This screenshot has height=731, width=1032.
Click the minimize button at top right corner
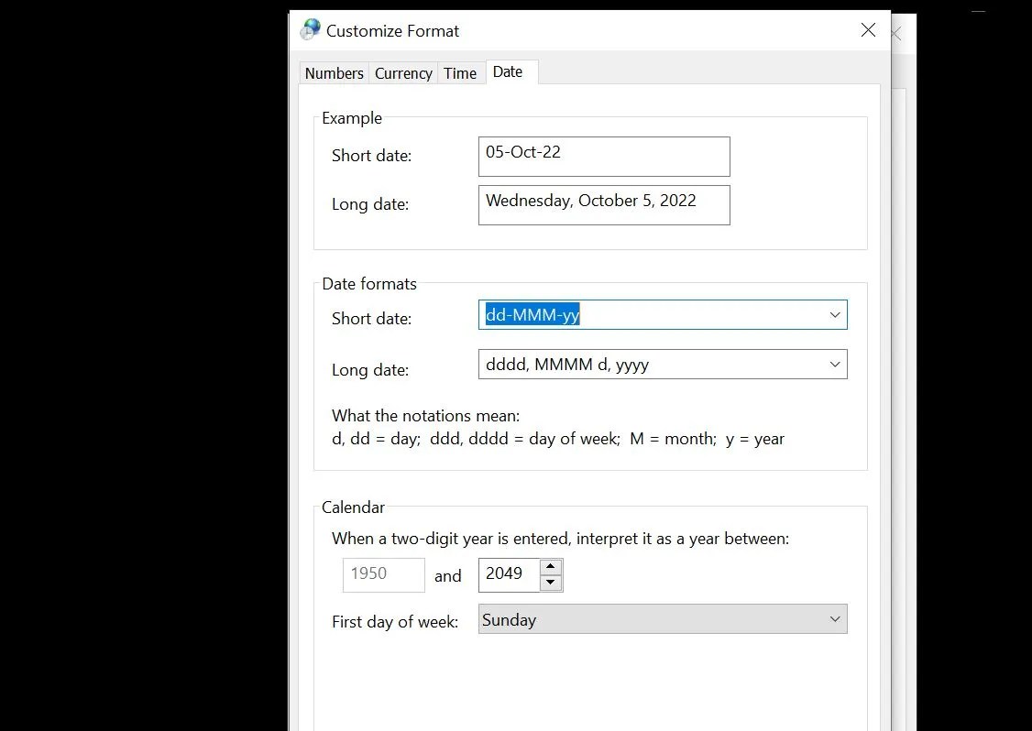point(977,9)
